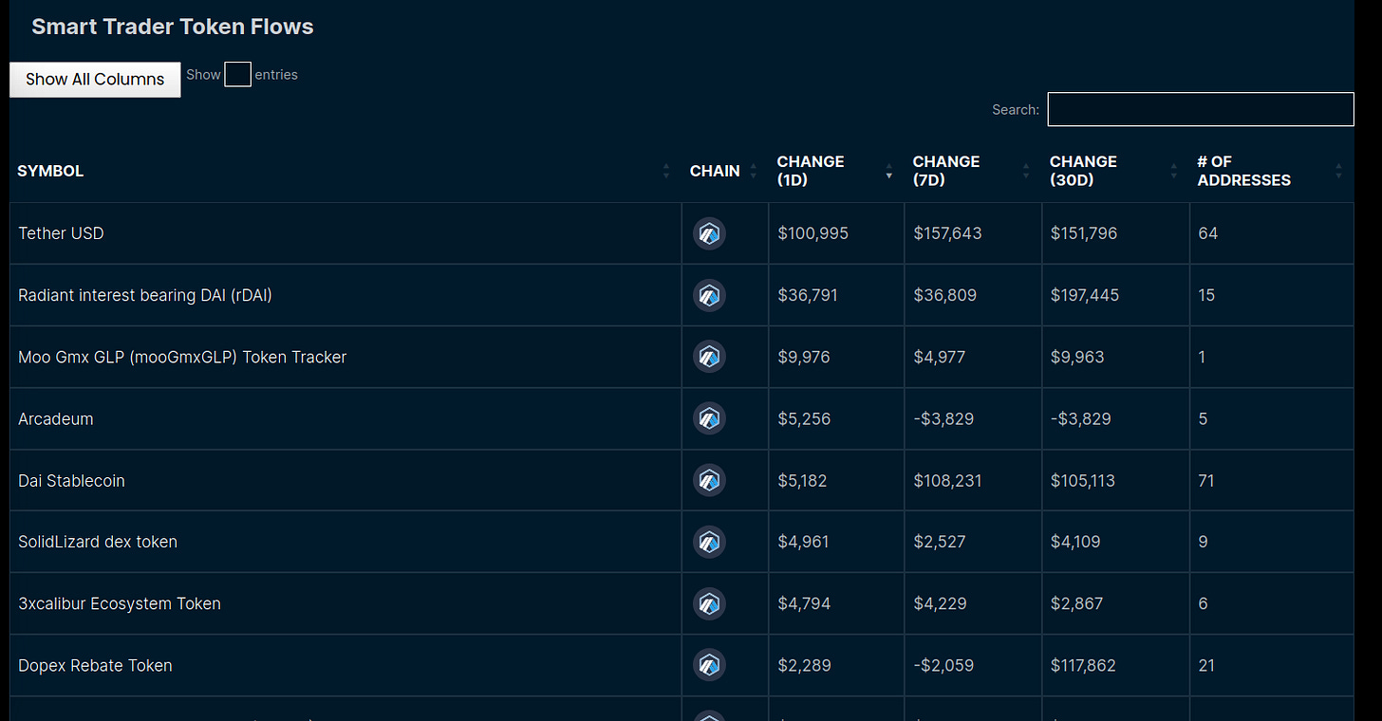Click the $4,109 30D change value
Viewport: 1382px width, 721px height.
pyautogui.click(x=1075, y=542)
